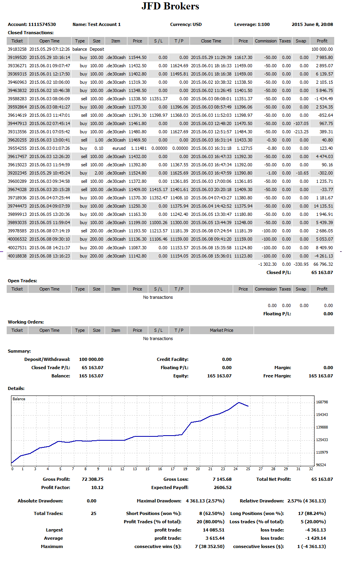Viewport: 346px width, 561px height.
Task: Select ticket 39592864
Action: coord(17,107)
